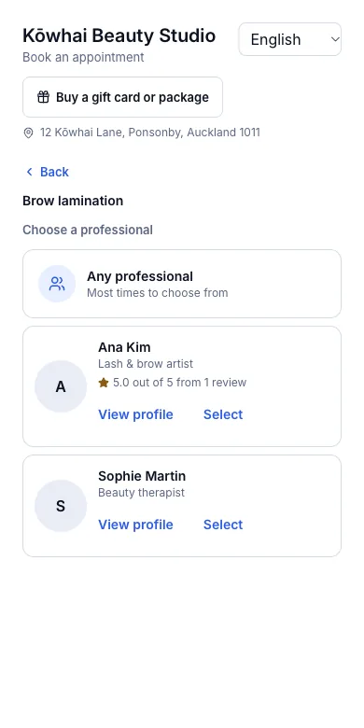Choose the Any professional option
Screen dimensions: 364x728
[x=182, y=284]
